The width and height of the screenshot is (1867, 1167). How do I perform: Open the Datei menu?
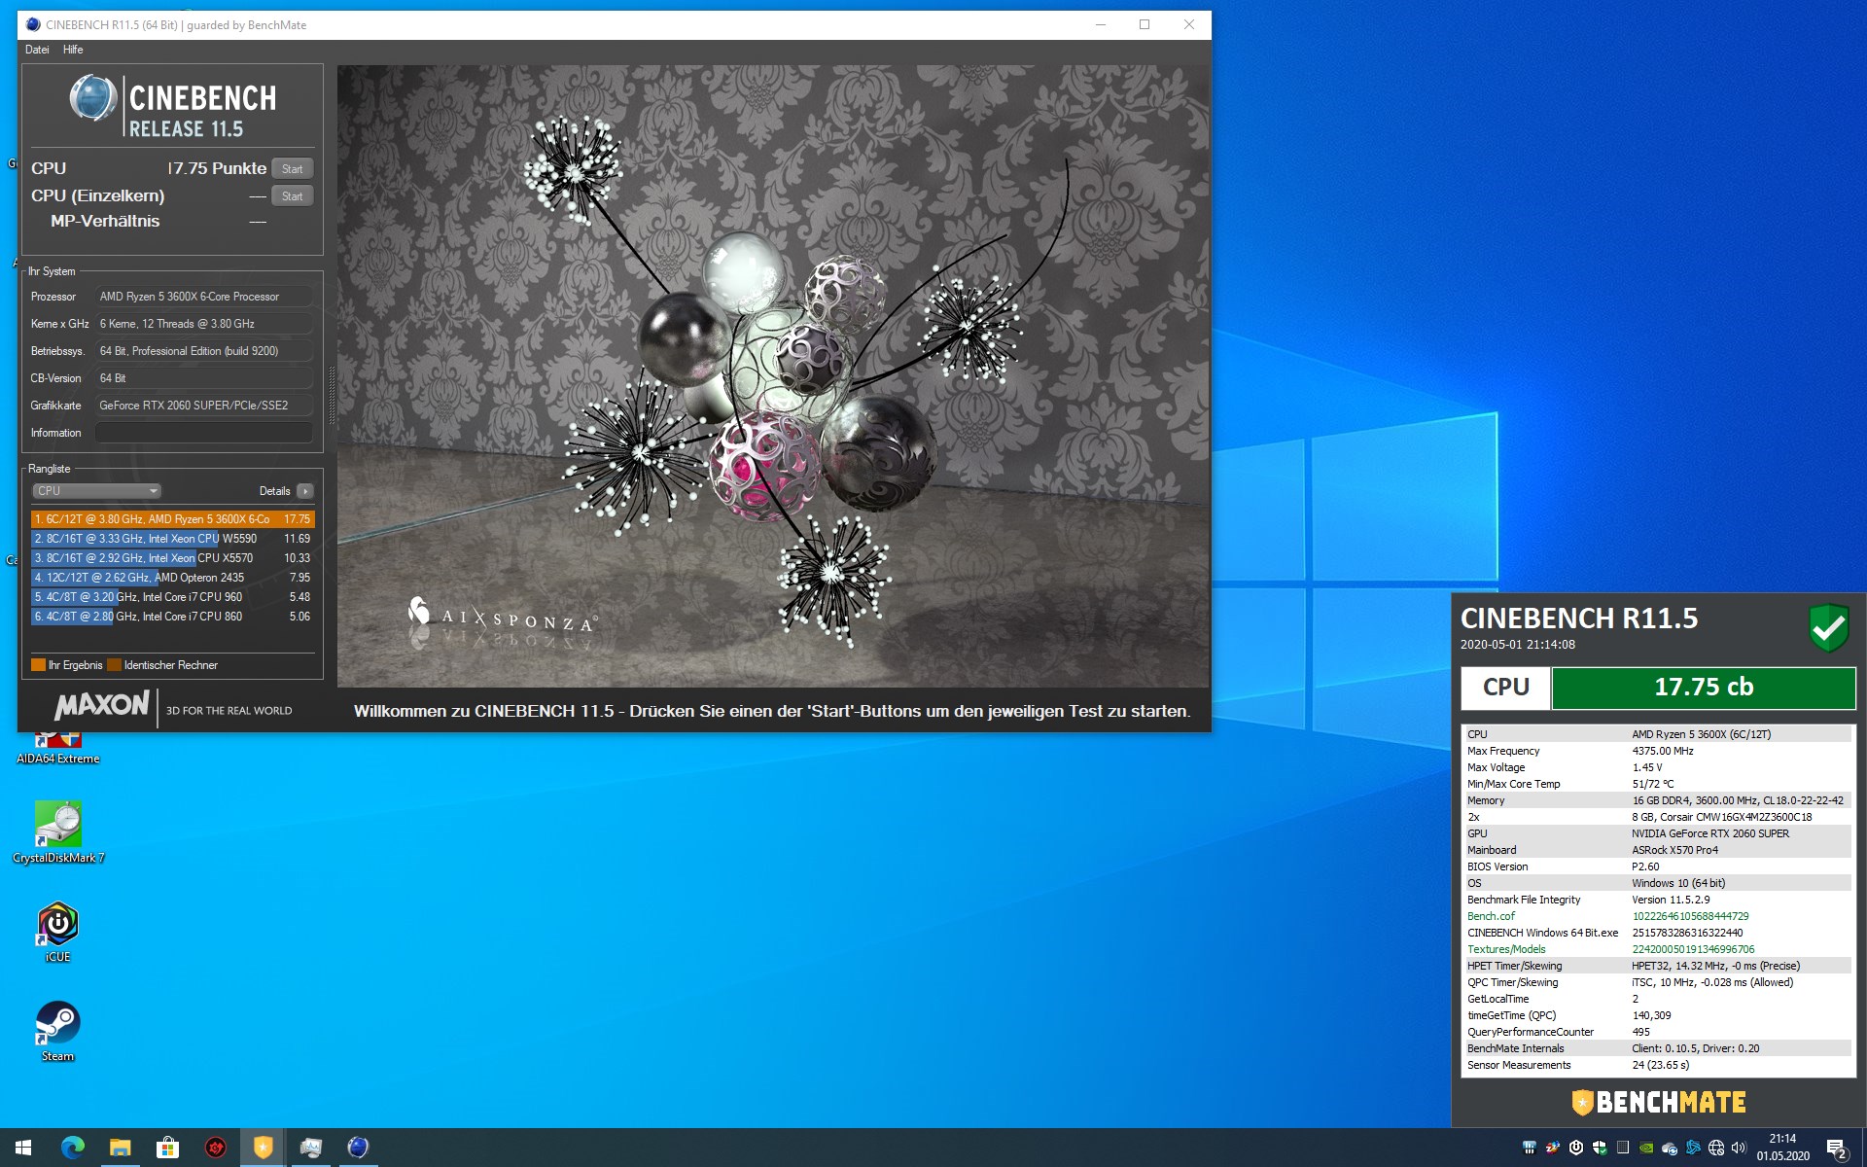pos(37,50)
